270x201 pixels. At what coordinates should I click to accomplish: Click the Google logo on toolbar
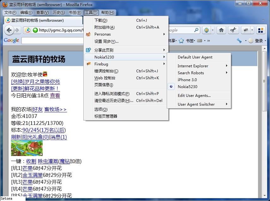(x=11, y=41)
